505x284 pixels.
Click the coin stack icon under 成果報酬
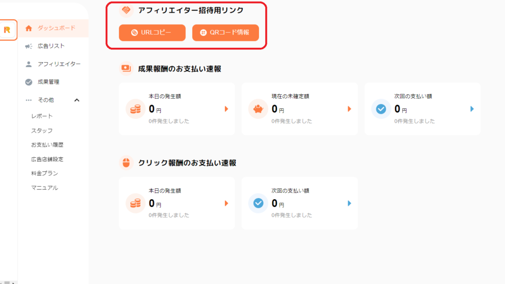pyautogui.click(x=134, y=109)
